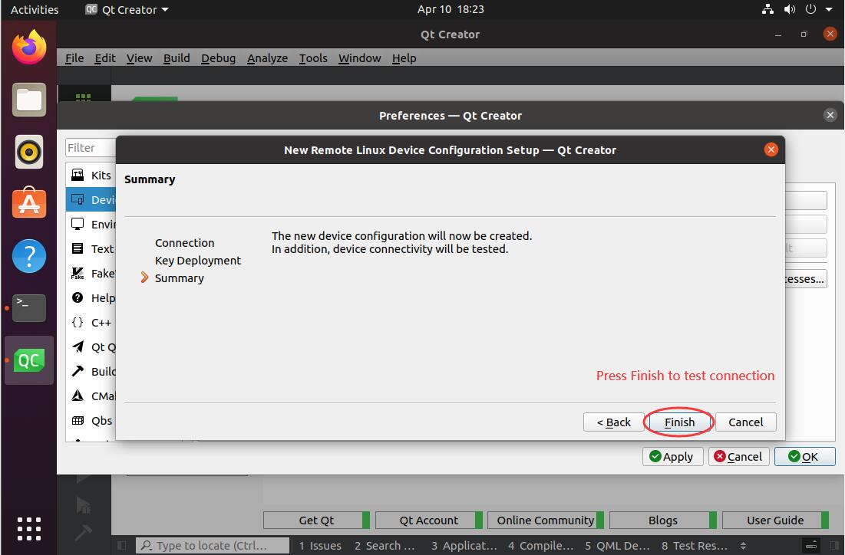Open the 8 Test Results pane
This screenshot has height=555, width=845.
coord(695,545)
